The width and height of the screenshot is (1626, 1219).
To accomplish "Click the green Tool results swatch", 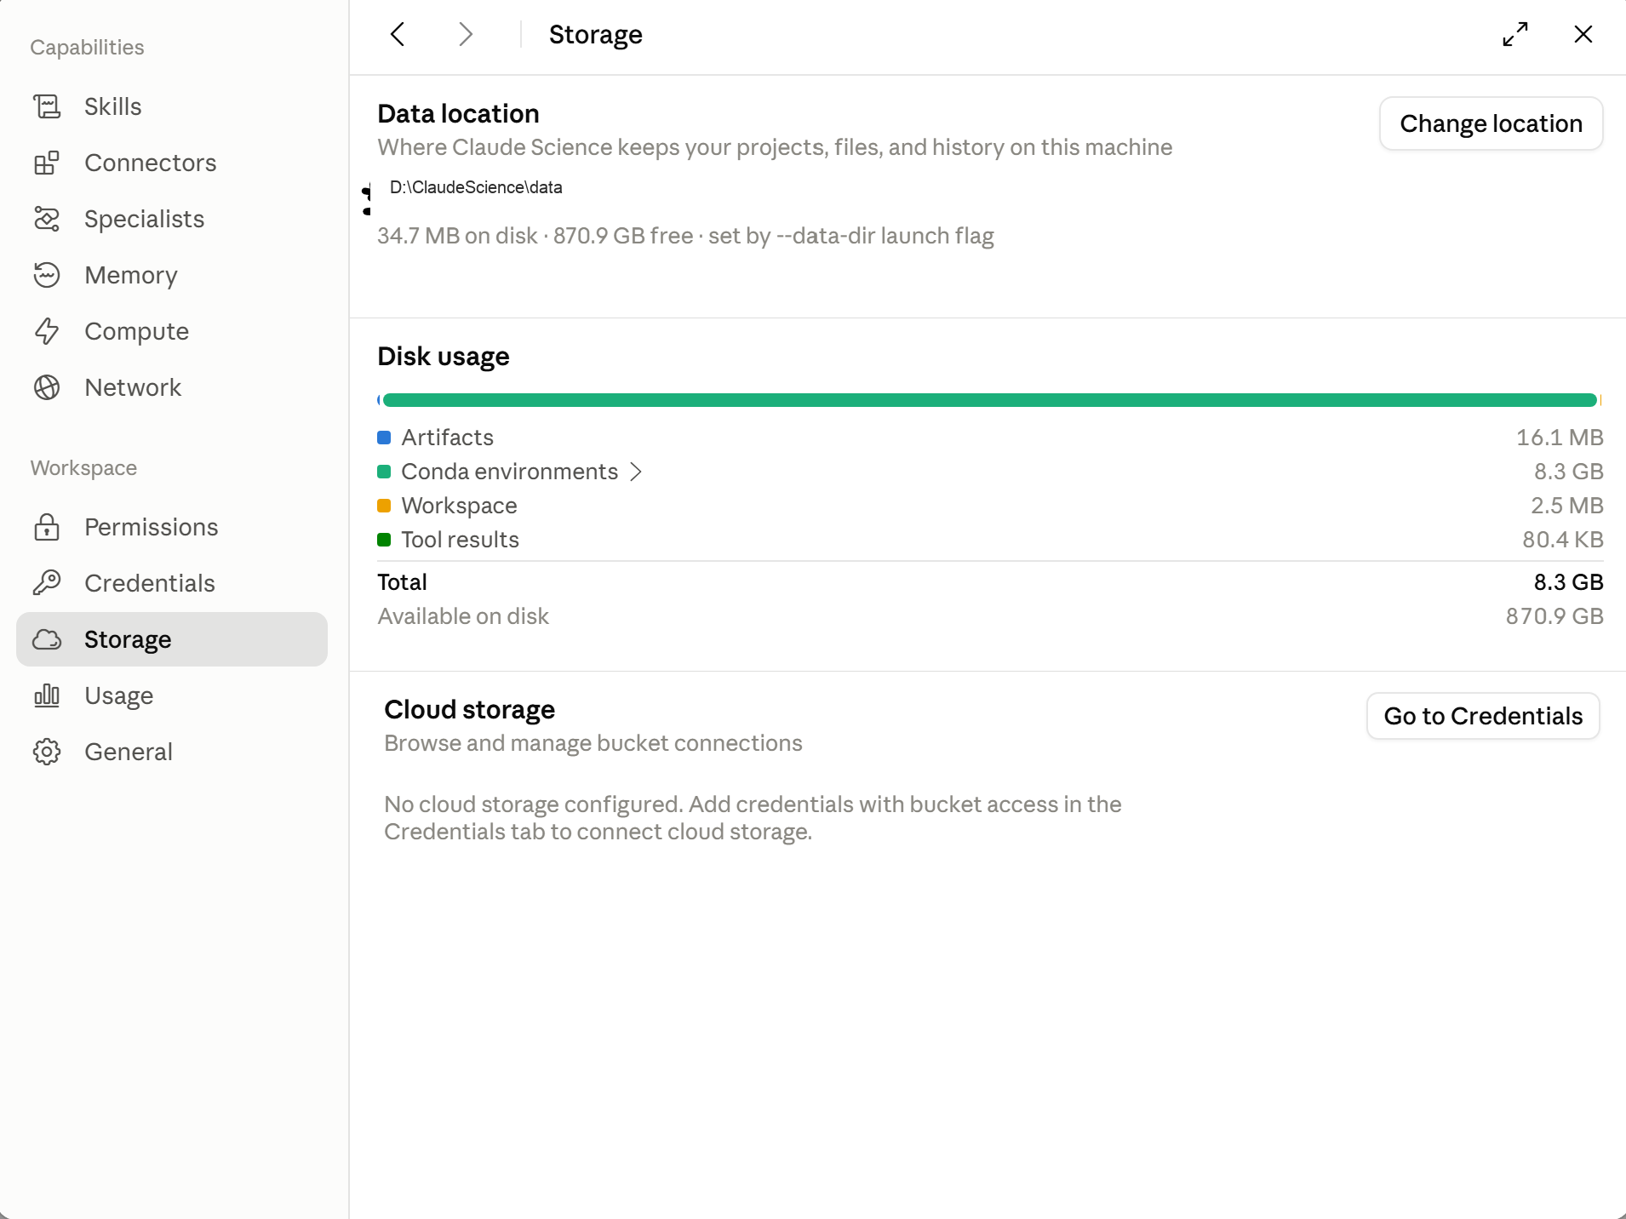I will (x=384, y=540).
